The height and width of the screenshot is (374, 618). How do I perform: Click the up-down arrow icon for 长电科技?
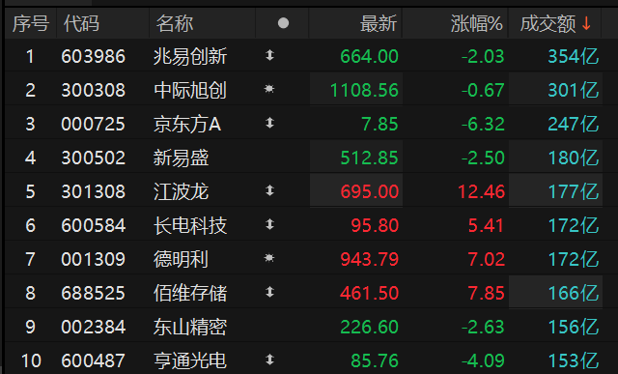(x=269, y=224)
